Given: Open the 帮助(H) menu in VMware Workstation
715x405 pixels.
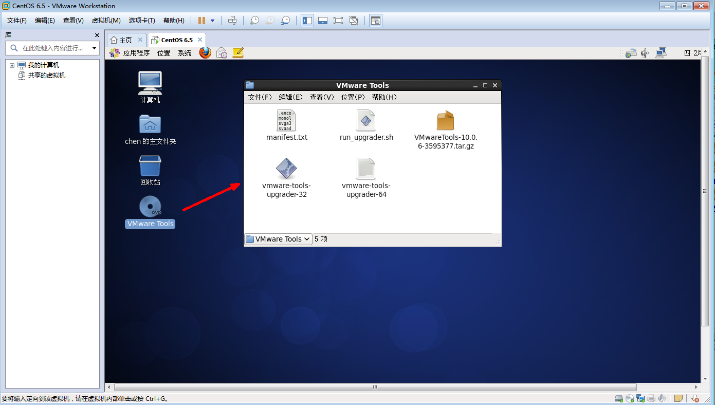Looking at the screenshot, I should [x=174, y=21].
